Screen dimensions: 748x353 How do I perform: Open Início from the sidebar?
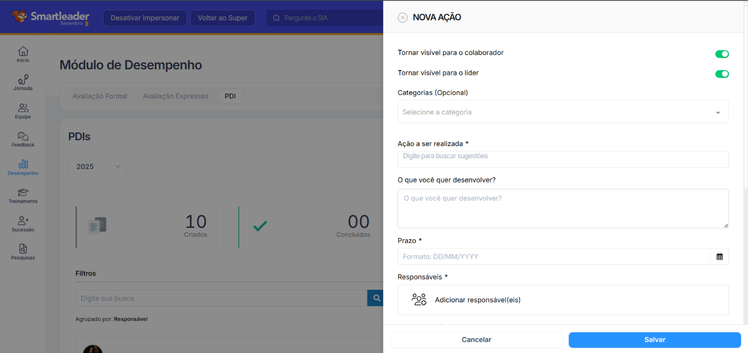click(x=23, y=54)
